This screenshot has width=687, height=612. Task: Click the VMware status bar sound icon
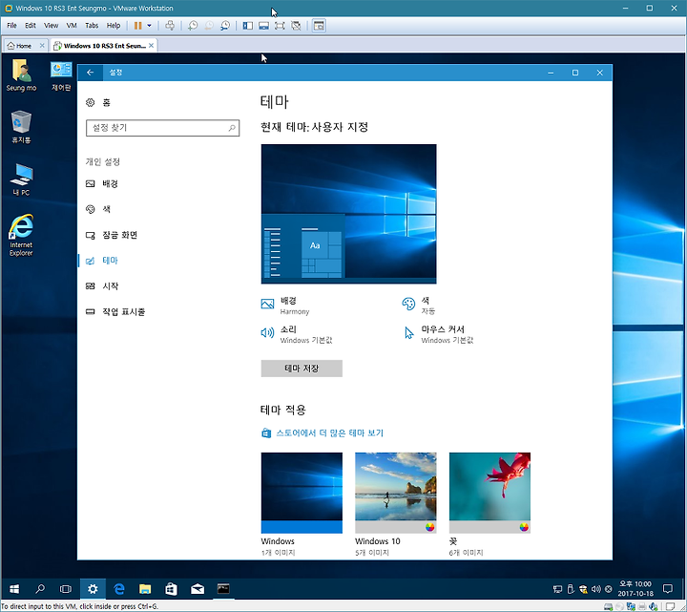tap(654, 606)
